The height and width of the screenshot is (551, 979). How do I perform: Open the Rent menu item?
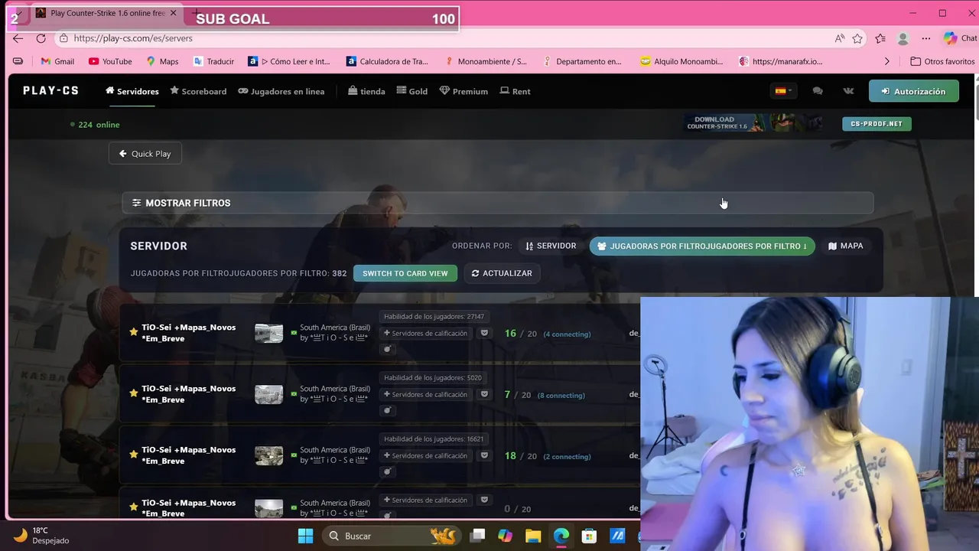[515, 91]
